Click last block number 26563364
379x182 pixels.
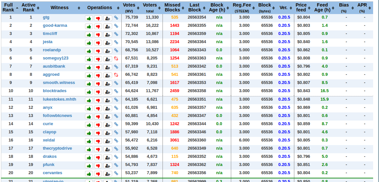tap(197, 42)
